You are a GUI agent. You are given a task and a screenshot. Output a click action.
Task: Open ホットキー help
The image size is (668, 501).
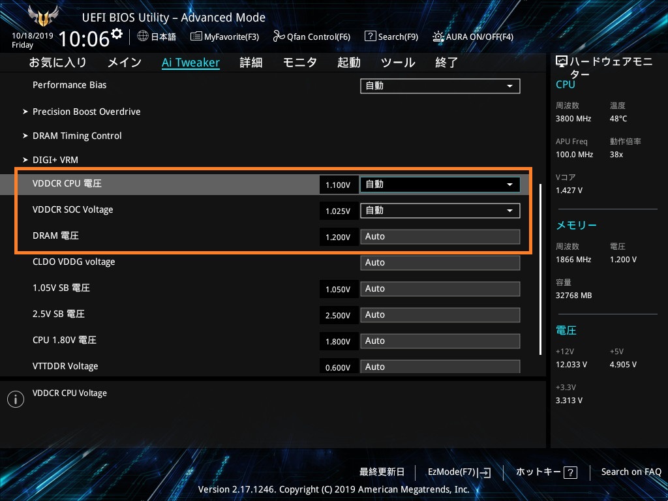click(x=547, y=472)
